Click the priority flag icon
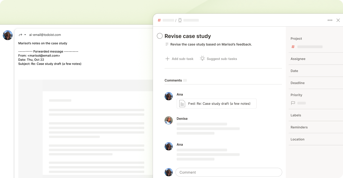Image resolution: width=343 pixels, height=178 pixels. pos(293,103)
